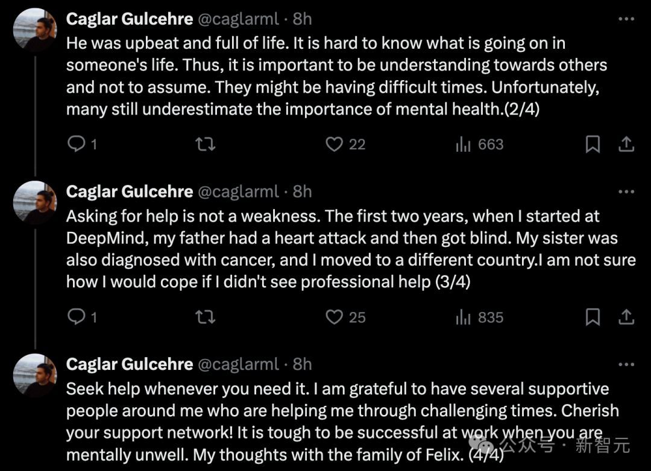The height and width of the screenshot is (471, 651).
Task: Retweet the 2/4 tweet
Action: [x=206, y=145]
